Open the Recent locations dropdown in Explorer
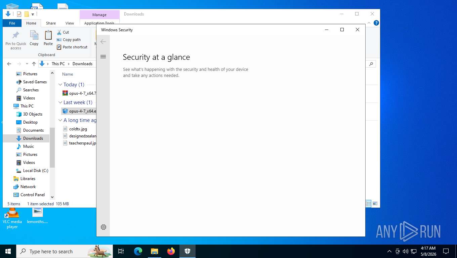Screen dimensions: 457x258 click(28, 64)
